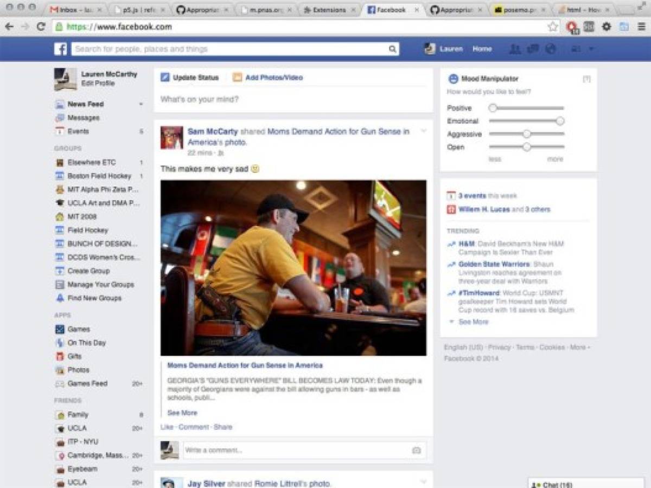Like Sam McCarty's post
This screenshot has height=488, width=651.
point(167,427)
